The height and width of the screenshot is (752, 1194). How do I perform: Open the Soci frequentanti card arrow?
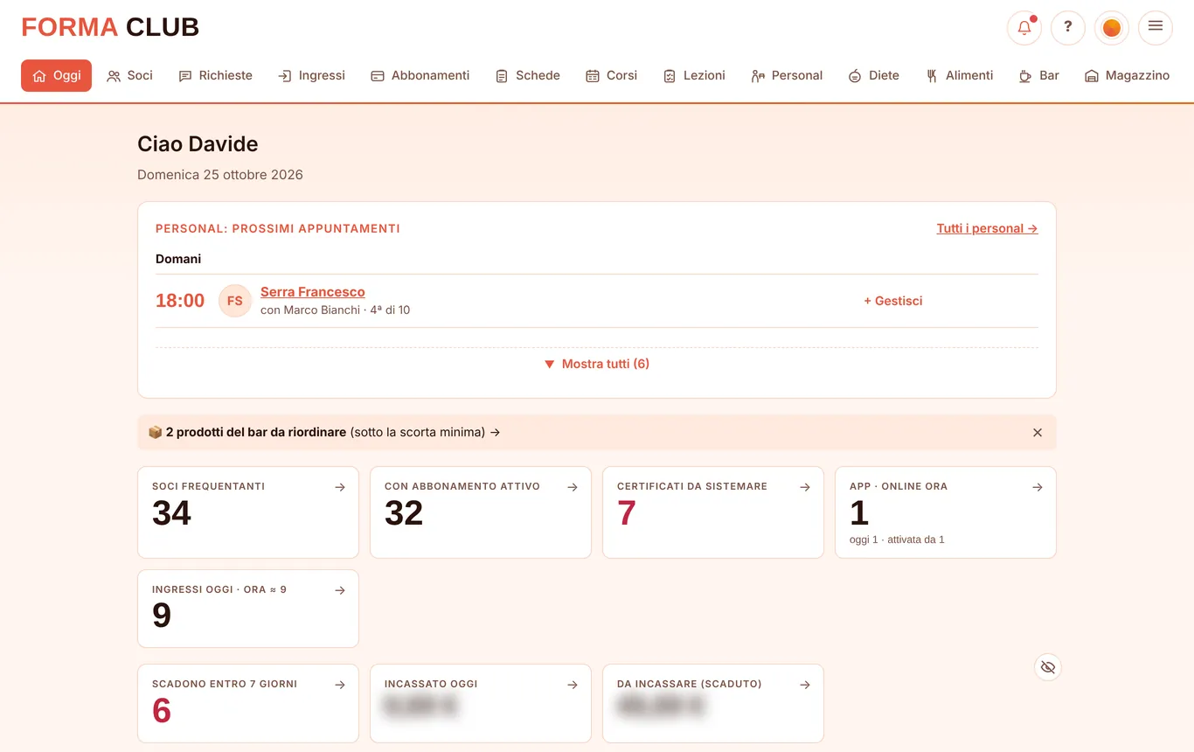tap(340, 487)
